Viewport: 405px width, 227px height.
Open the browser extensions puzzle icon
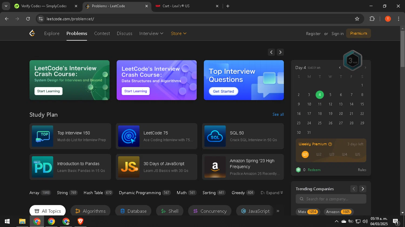[372, 19]
